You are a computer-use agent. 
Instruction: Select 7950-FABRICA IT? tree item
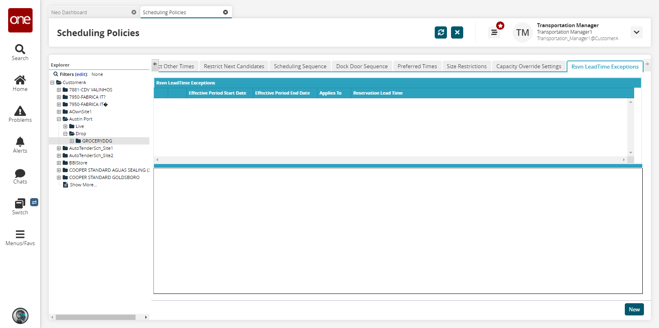point(87,97)
